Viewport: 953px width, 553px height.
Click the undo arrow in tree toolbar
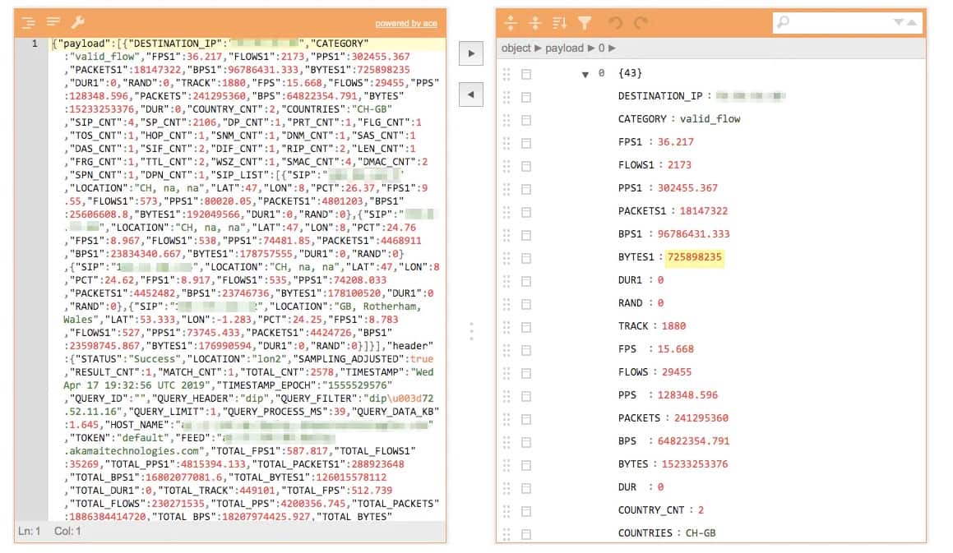[615, 23]
